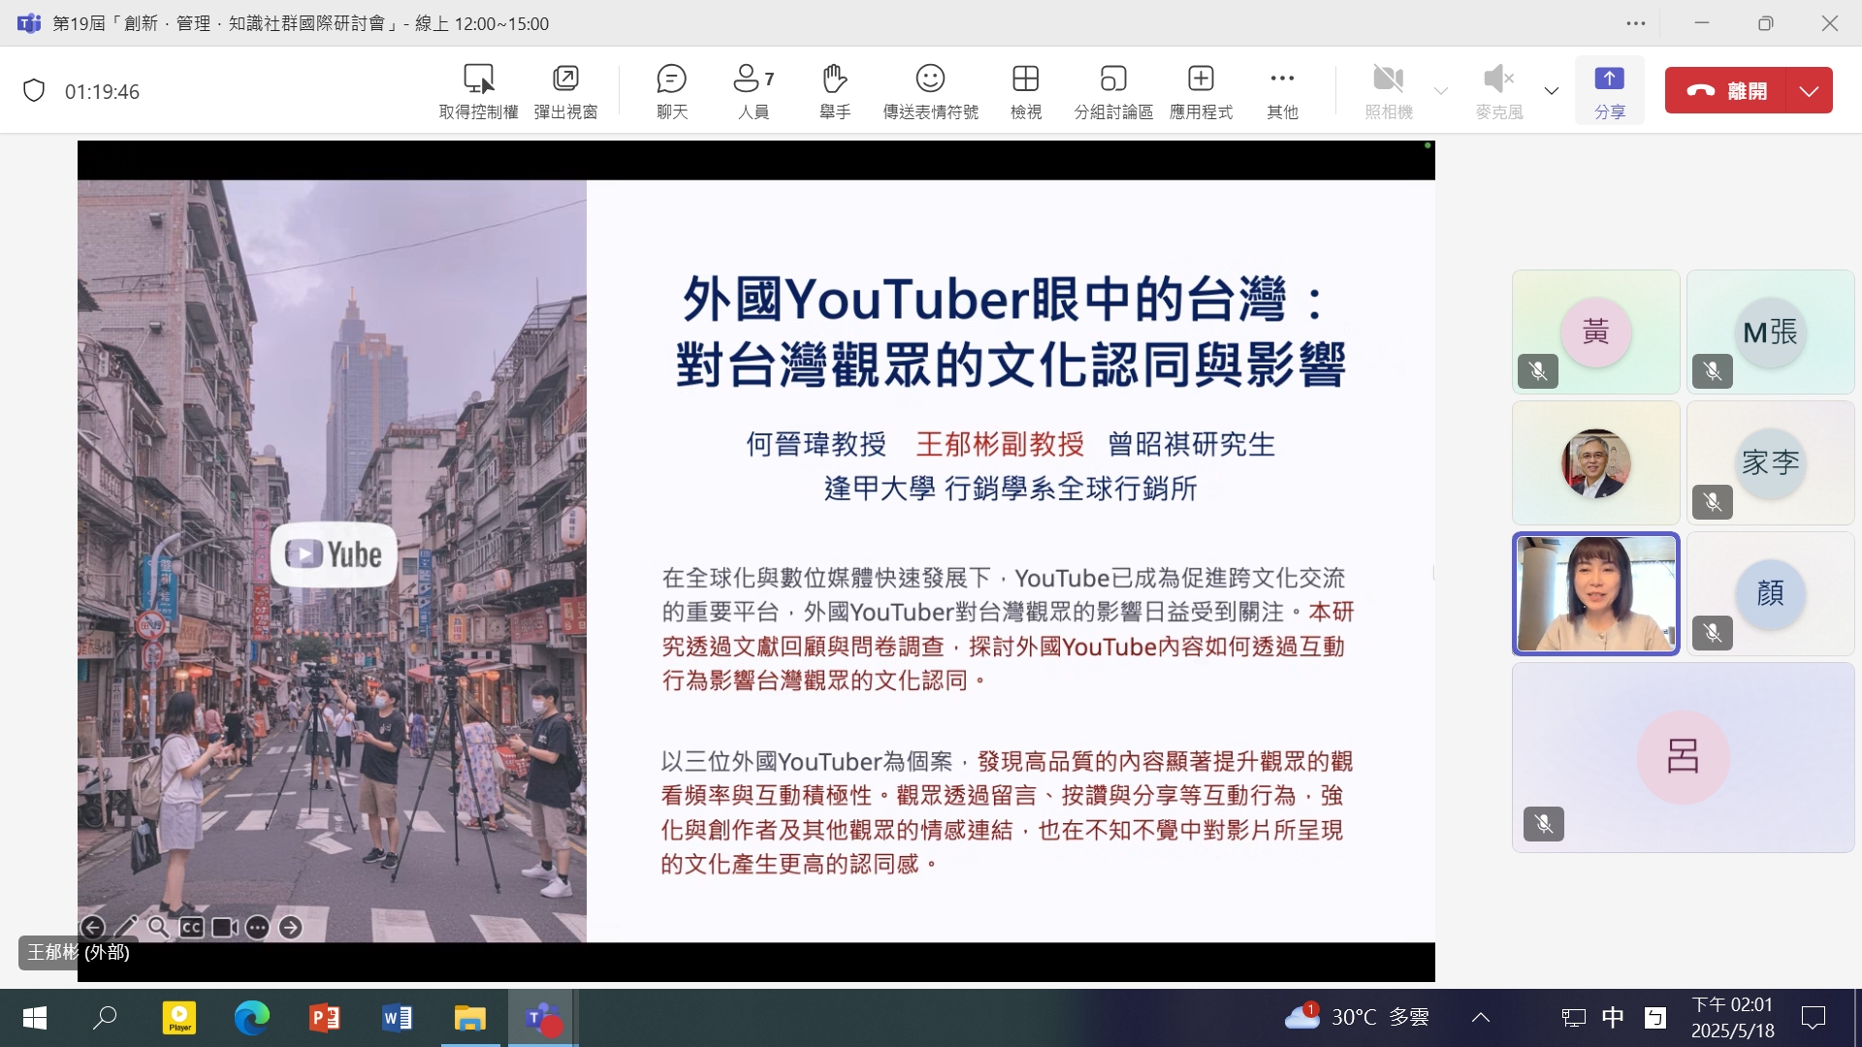Click the Take Control (取得控制權) button
The width and height of the screenshot is (1862, 1047).
click(x=478, y=91)
